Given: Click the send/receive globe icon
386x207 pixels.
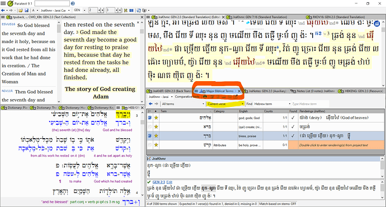Looking at the screenshot, I should (x=139, y=10).
